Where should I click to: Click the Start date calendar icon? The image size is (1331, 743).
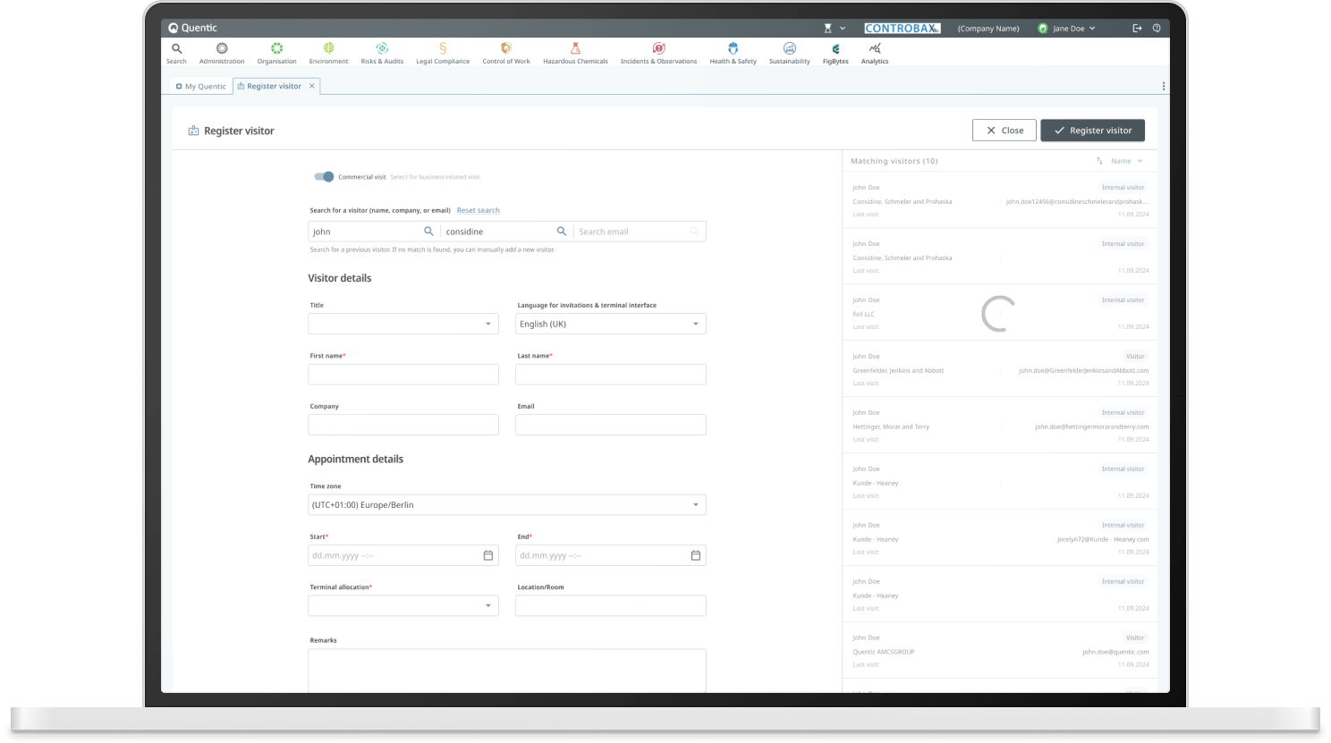pos(488,555)
